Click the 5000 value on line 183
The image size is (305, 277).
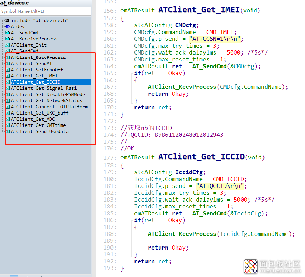point(241,200)
